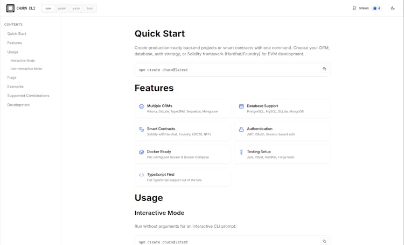Click the GitHub star count badge
The width and height of the screenshot is (404, 245).
click(377, 8)
